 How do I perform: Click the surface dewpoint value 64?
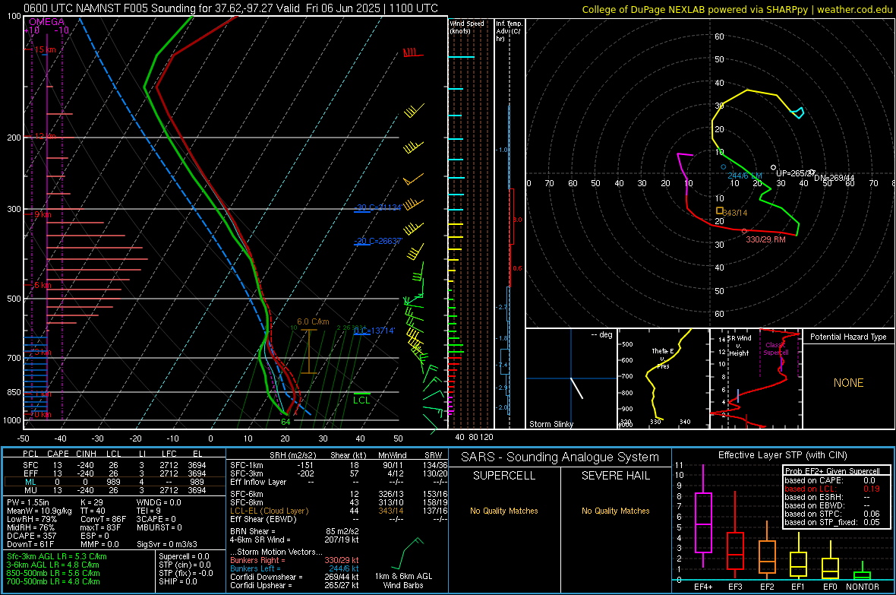click(x=286, y=422)
